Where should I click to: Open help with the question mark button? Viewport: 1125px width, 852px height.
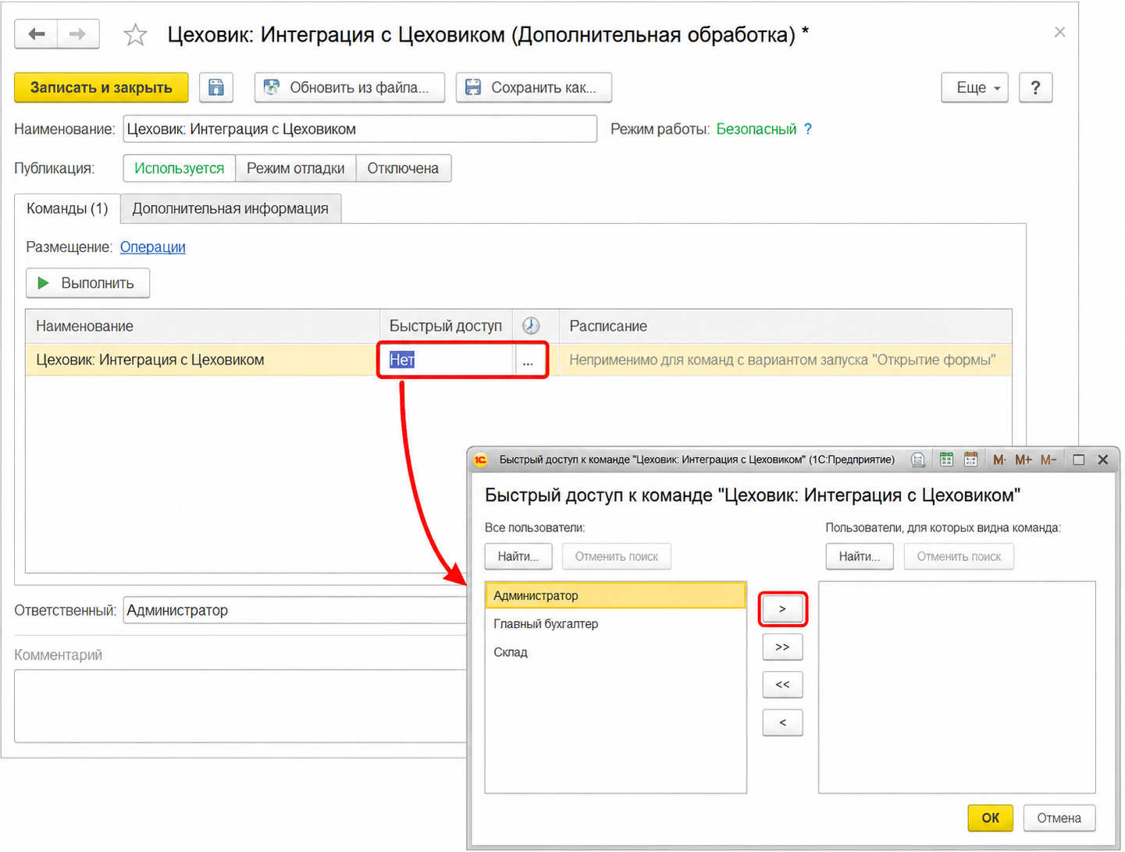[1035, 87]
